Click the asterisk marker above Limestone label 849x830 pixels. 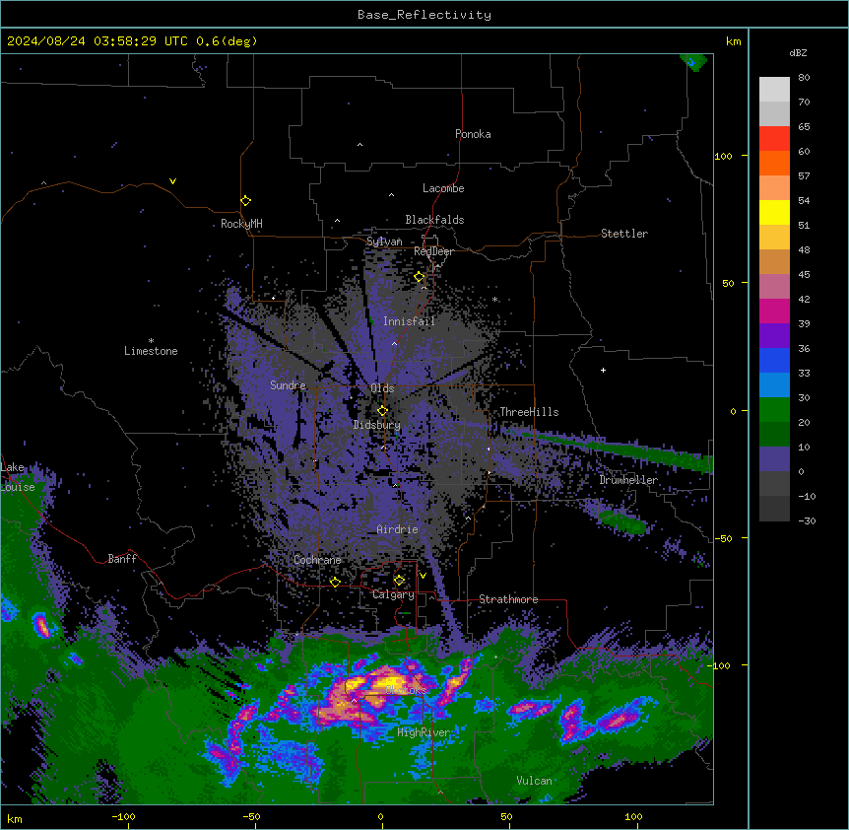[x=151, y=341]
